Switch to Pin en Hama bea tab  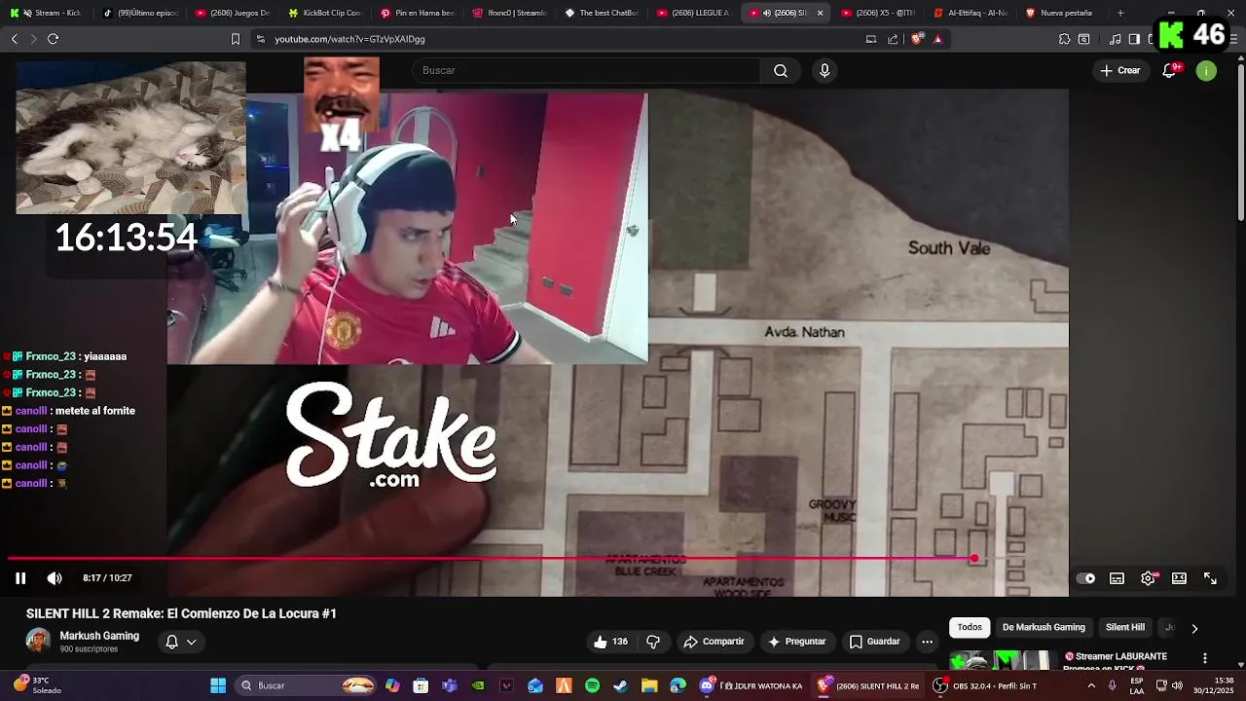[418, 13]
